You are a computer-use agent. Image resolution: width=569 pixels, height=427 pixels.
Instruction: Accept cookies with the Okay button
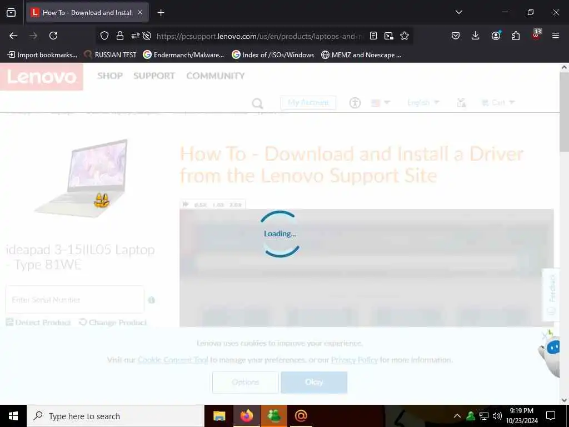pyautogui.click(x=314, y=382)
